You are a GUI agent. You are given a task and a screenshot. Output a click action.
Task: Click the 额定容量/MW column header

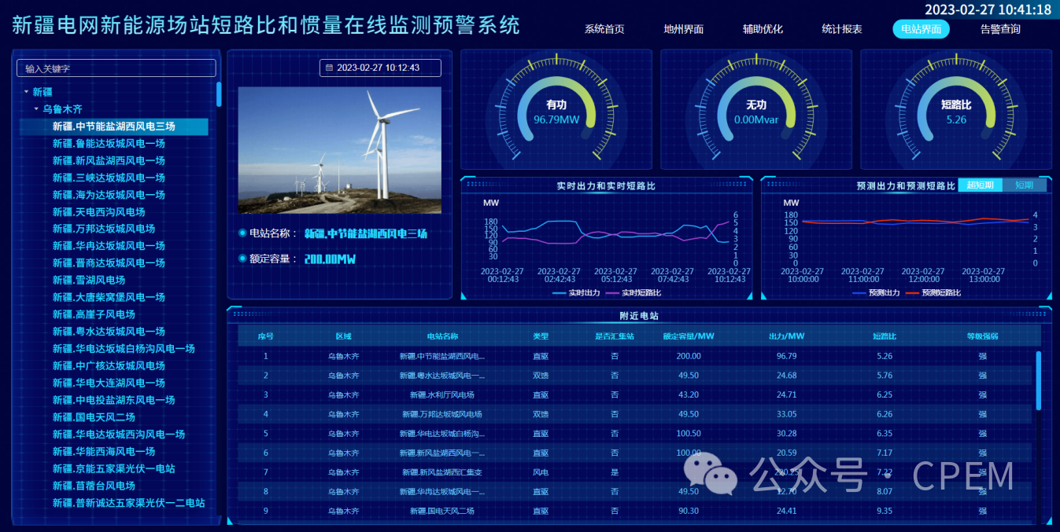pyautogui.click(x=689, y=336)
